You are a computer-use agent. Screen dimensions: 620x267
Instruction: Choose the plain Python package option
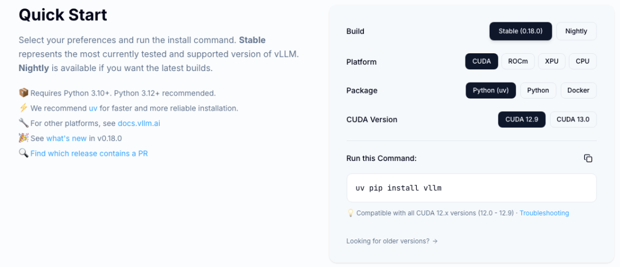538,91
